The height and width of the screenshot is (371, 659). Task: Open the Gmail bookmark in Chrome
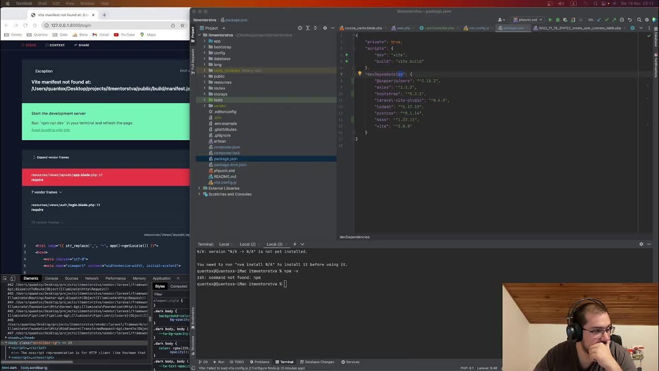click(x=101, y=35)
